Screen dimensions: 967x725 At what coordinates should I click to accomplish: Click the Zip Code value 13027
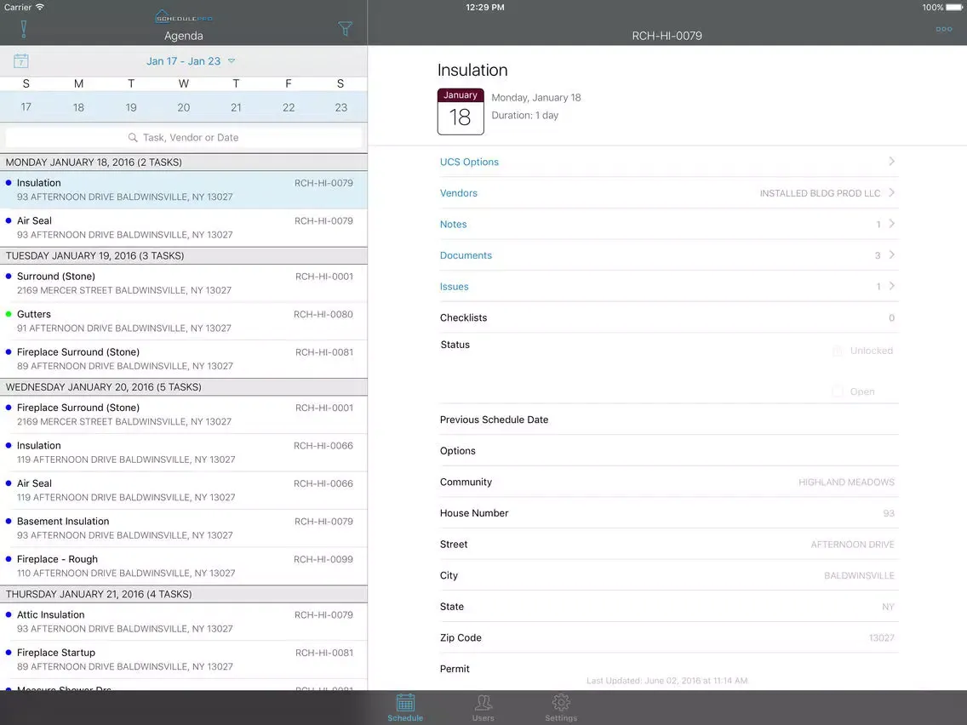[881, 638]
